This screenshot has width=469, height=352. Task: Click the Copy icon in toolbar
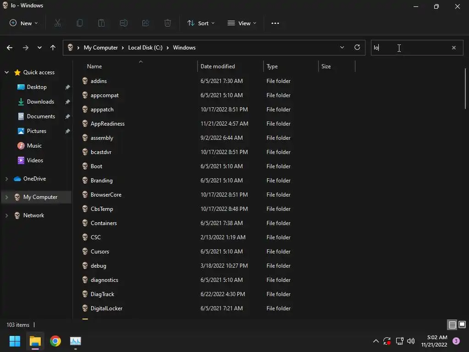pos(80,23)
